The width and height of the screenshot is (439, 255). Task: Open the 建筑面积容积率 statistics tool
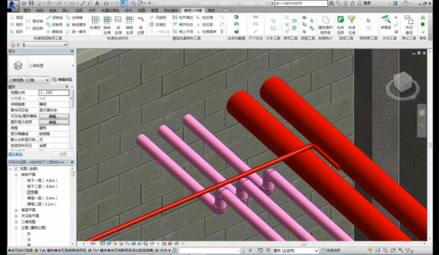pyautogui.click(x=325, y=24)
